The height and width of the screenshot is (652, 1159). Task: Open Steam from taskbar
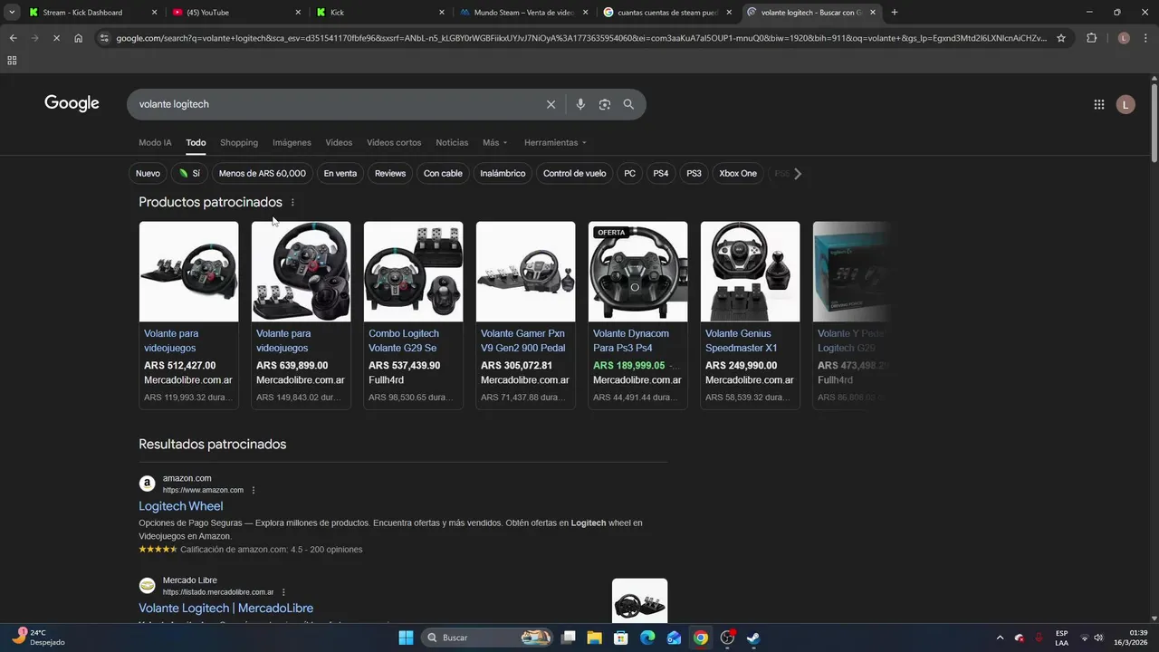752,638
